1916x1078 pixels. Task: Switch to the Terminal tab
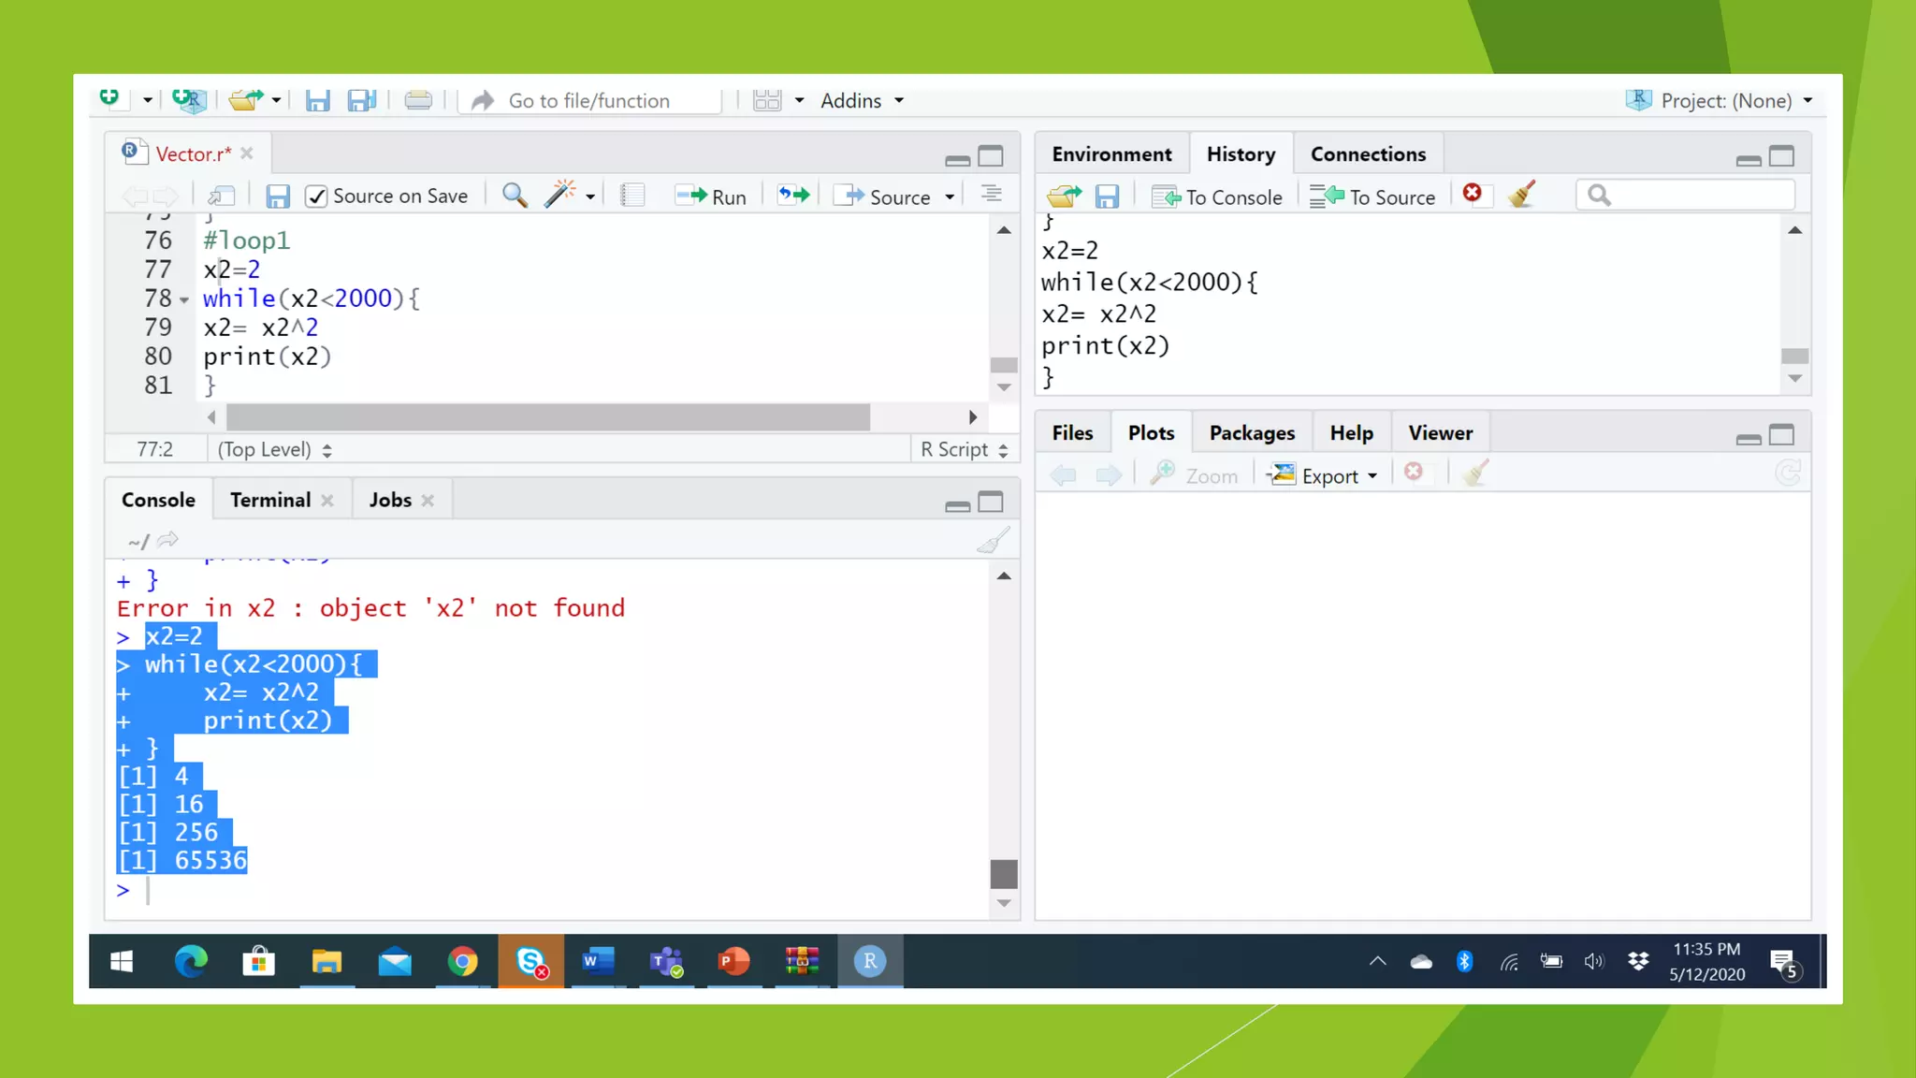coord(270,500)
